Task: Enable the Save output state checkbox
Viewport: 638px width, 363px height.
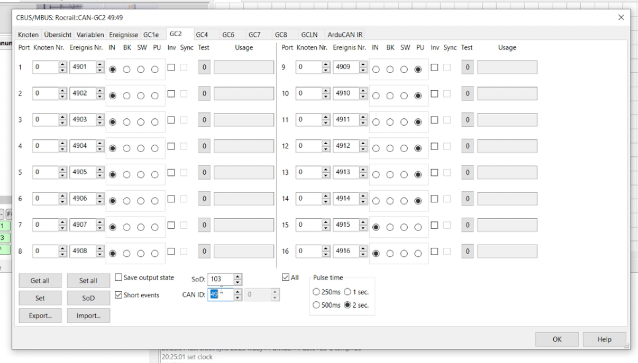Action: coord(119,278)
